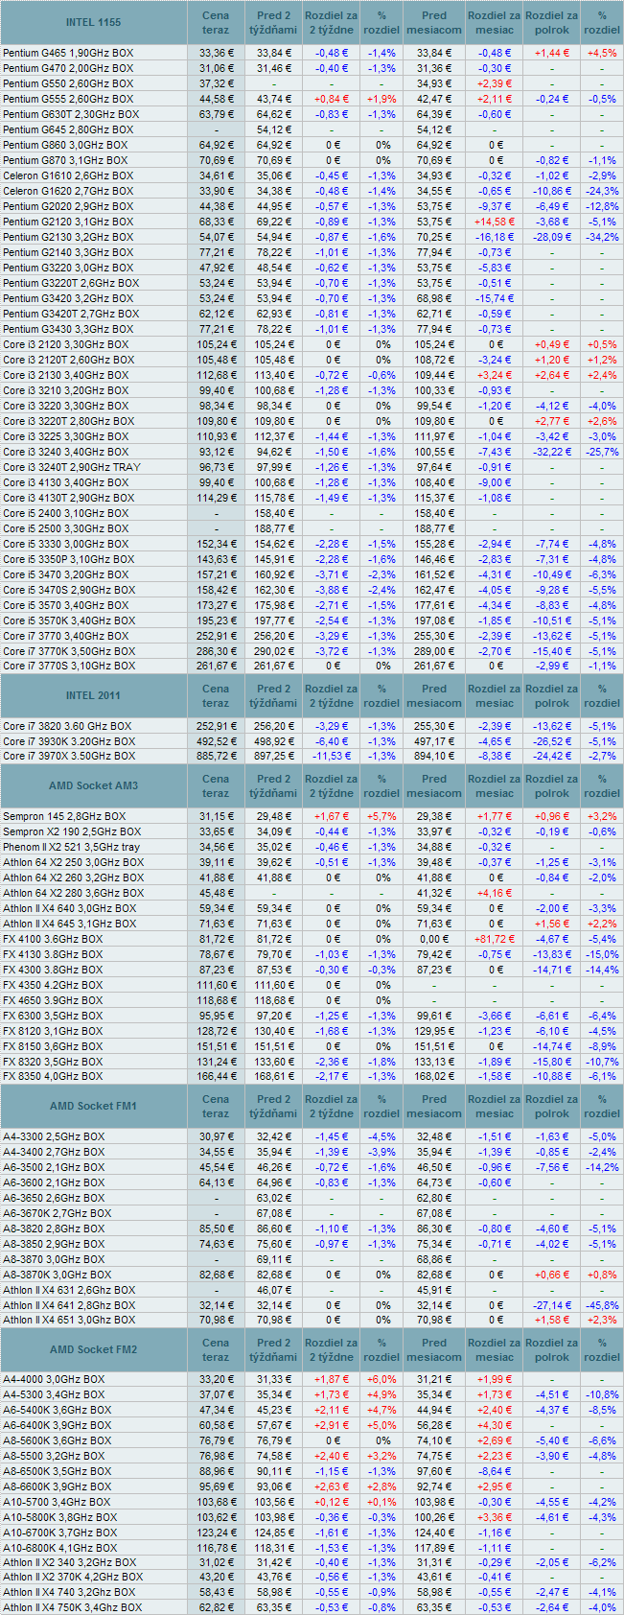Click current price 885,72 € for Core i7 3970X
Viewport: 624px width, 1615px height.
(216, 757)
